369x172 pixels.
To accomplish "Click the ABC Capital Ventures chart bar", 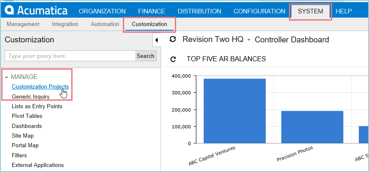I will (x=235, y=111).
